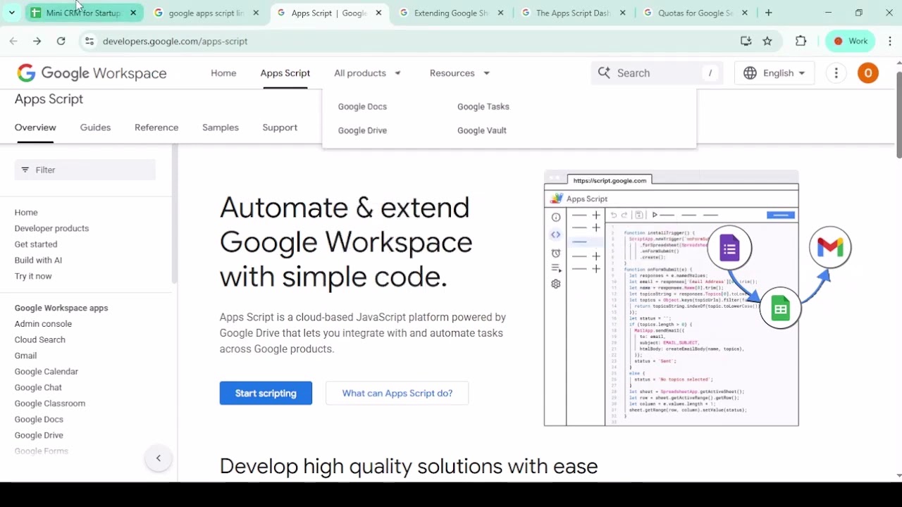Close the Mini CRM for Startup tab
This screenshot has width=902, height=507.
click(133, 13)
